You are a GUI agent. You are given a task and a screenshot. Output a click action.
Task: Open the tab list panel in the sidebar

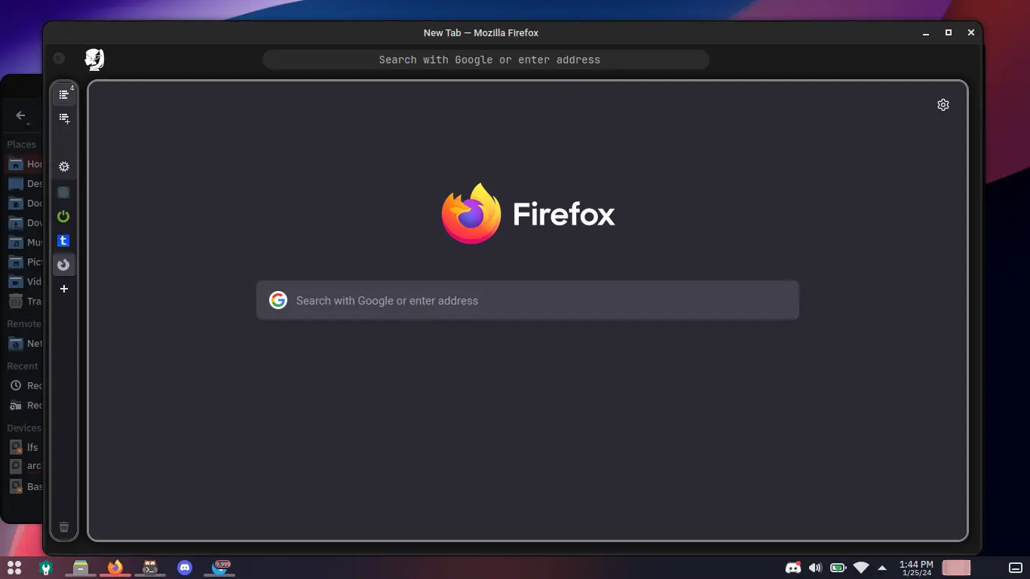pyautogui.click(x=64, y=94)
